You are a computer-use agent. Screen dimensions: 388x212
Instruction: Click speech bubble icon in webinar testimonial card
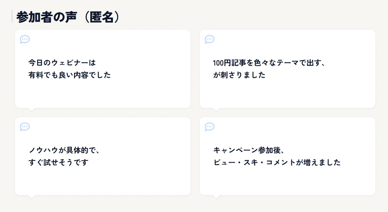tap(25, 39)
